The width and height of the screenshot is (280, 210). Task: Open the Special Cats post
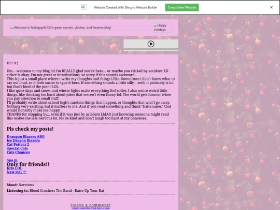click(17, 148)
